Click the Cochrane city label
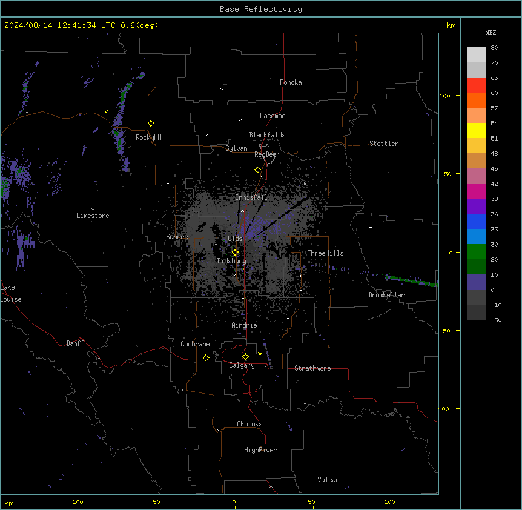522x510 pixels. click(195, 344)
